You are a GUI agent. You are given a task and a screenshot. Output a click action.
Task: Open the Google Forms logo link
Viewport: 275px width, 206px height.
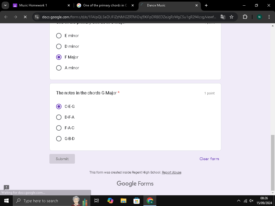[135, 183]
